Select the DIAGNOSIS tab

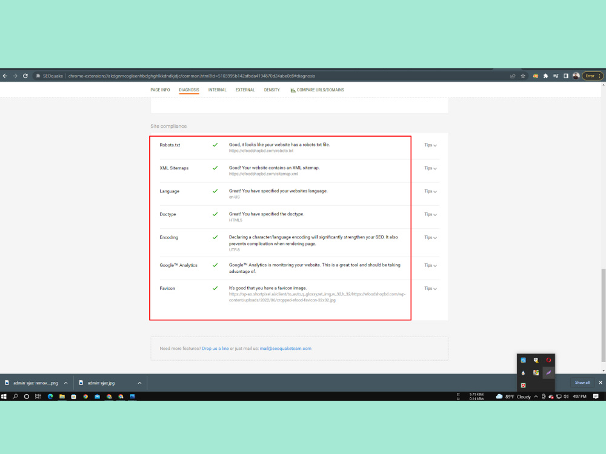(189, 90)
